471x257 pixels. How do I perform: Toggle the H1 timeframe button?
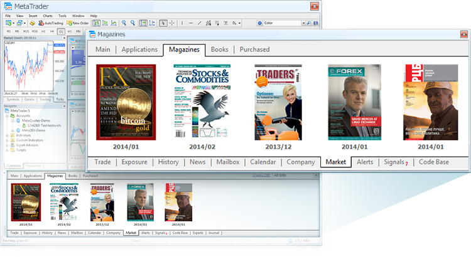click(43, 31)
